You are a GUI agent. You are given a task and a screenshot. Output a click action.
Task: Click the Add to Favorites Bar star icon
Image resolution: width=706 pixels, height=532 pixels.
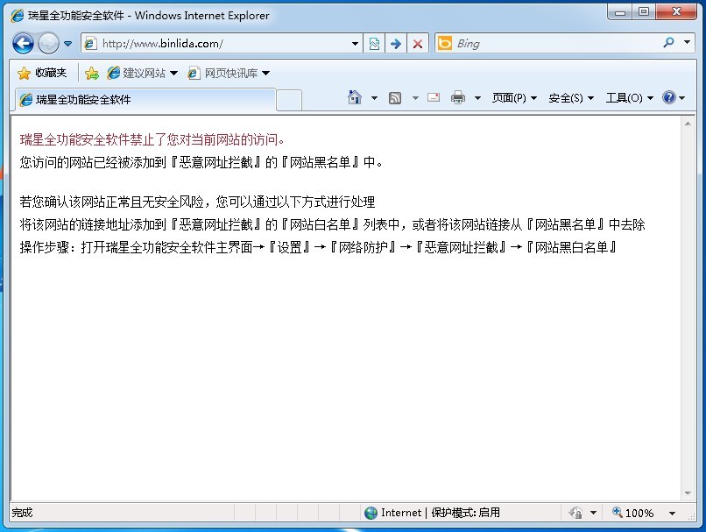coord(92,73)
